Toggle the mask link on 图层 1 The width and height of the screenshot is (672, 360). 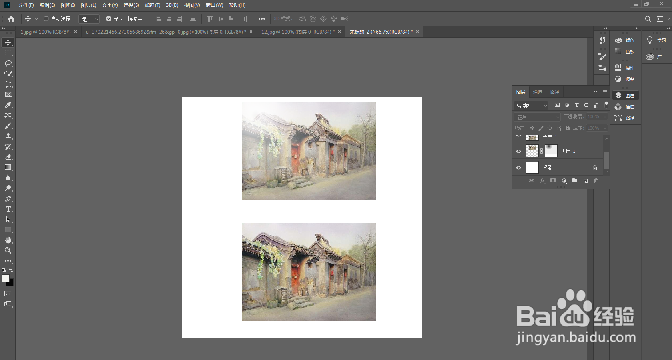pos(542,151)
